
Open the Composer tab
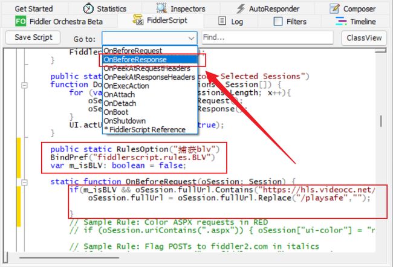pyautogui.click(x=352, y=9)
